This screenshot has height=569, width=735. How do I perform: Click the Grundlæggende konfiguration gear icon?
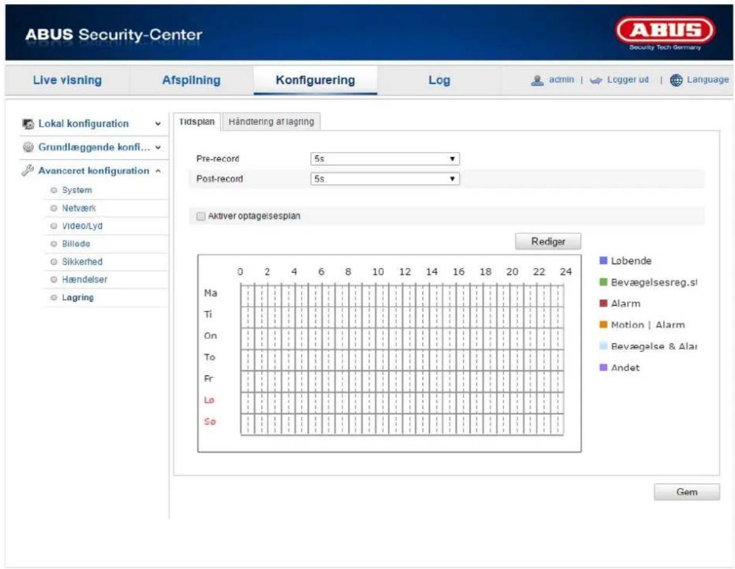(28, 147)
